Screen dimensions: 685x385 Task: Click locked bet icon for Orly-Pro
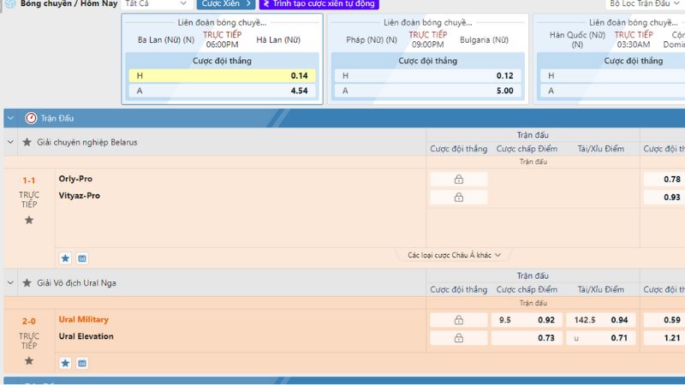[x=458, y=180]
